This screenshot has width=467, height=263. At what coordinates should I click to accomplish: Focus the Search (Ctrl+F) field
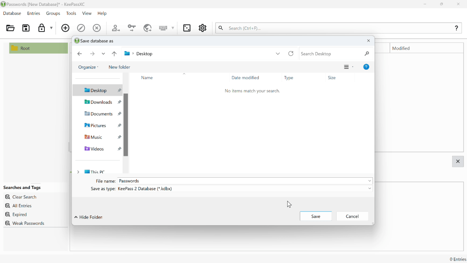click(339, 28)
